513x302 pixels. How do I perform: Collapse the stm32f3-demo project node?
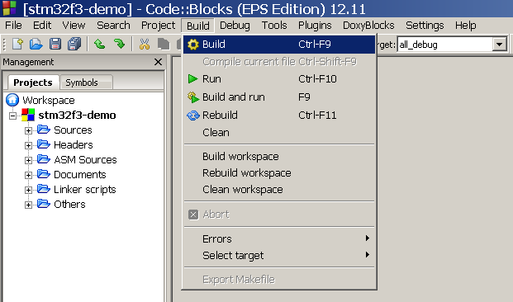point(12,116)
